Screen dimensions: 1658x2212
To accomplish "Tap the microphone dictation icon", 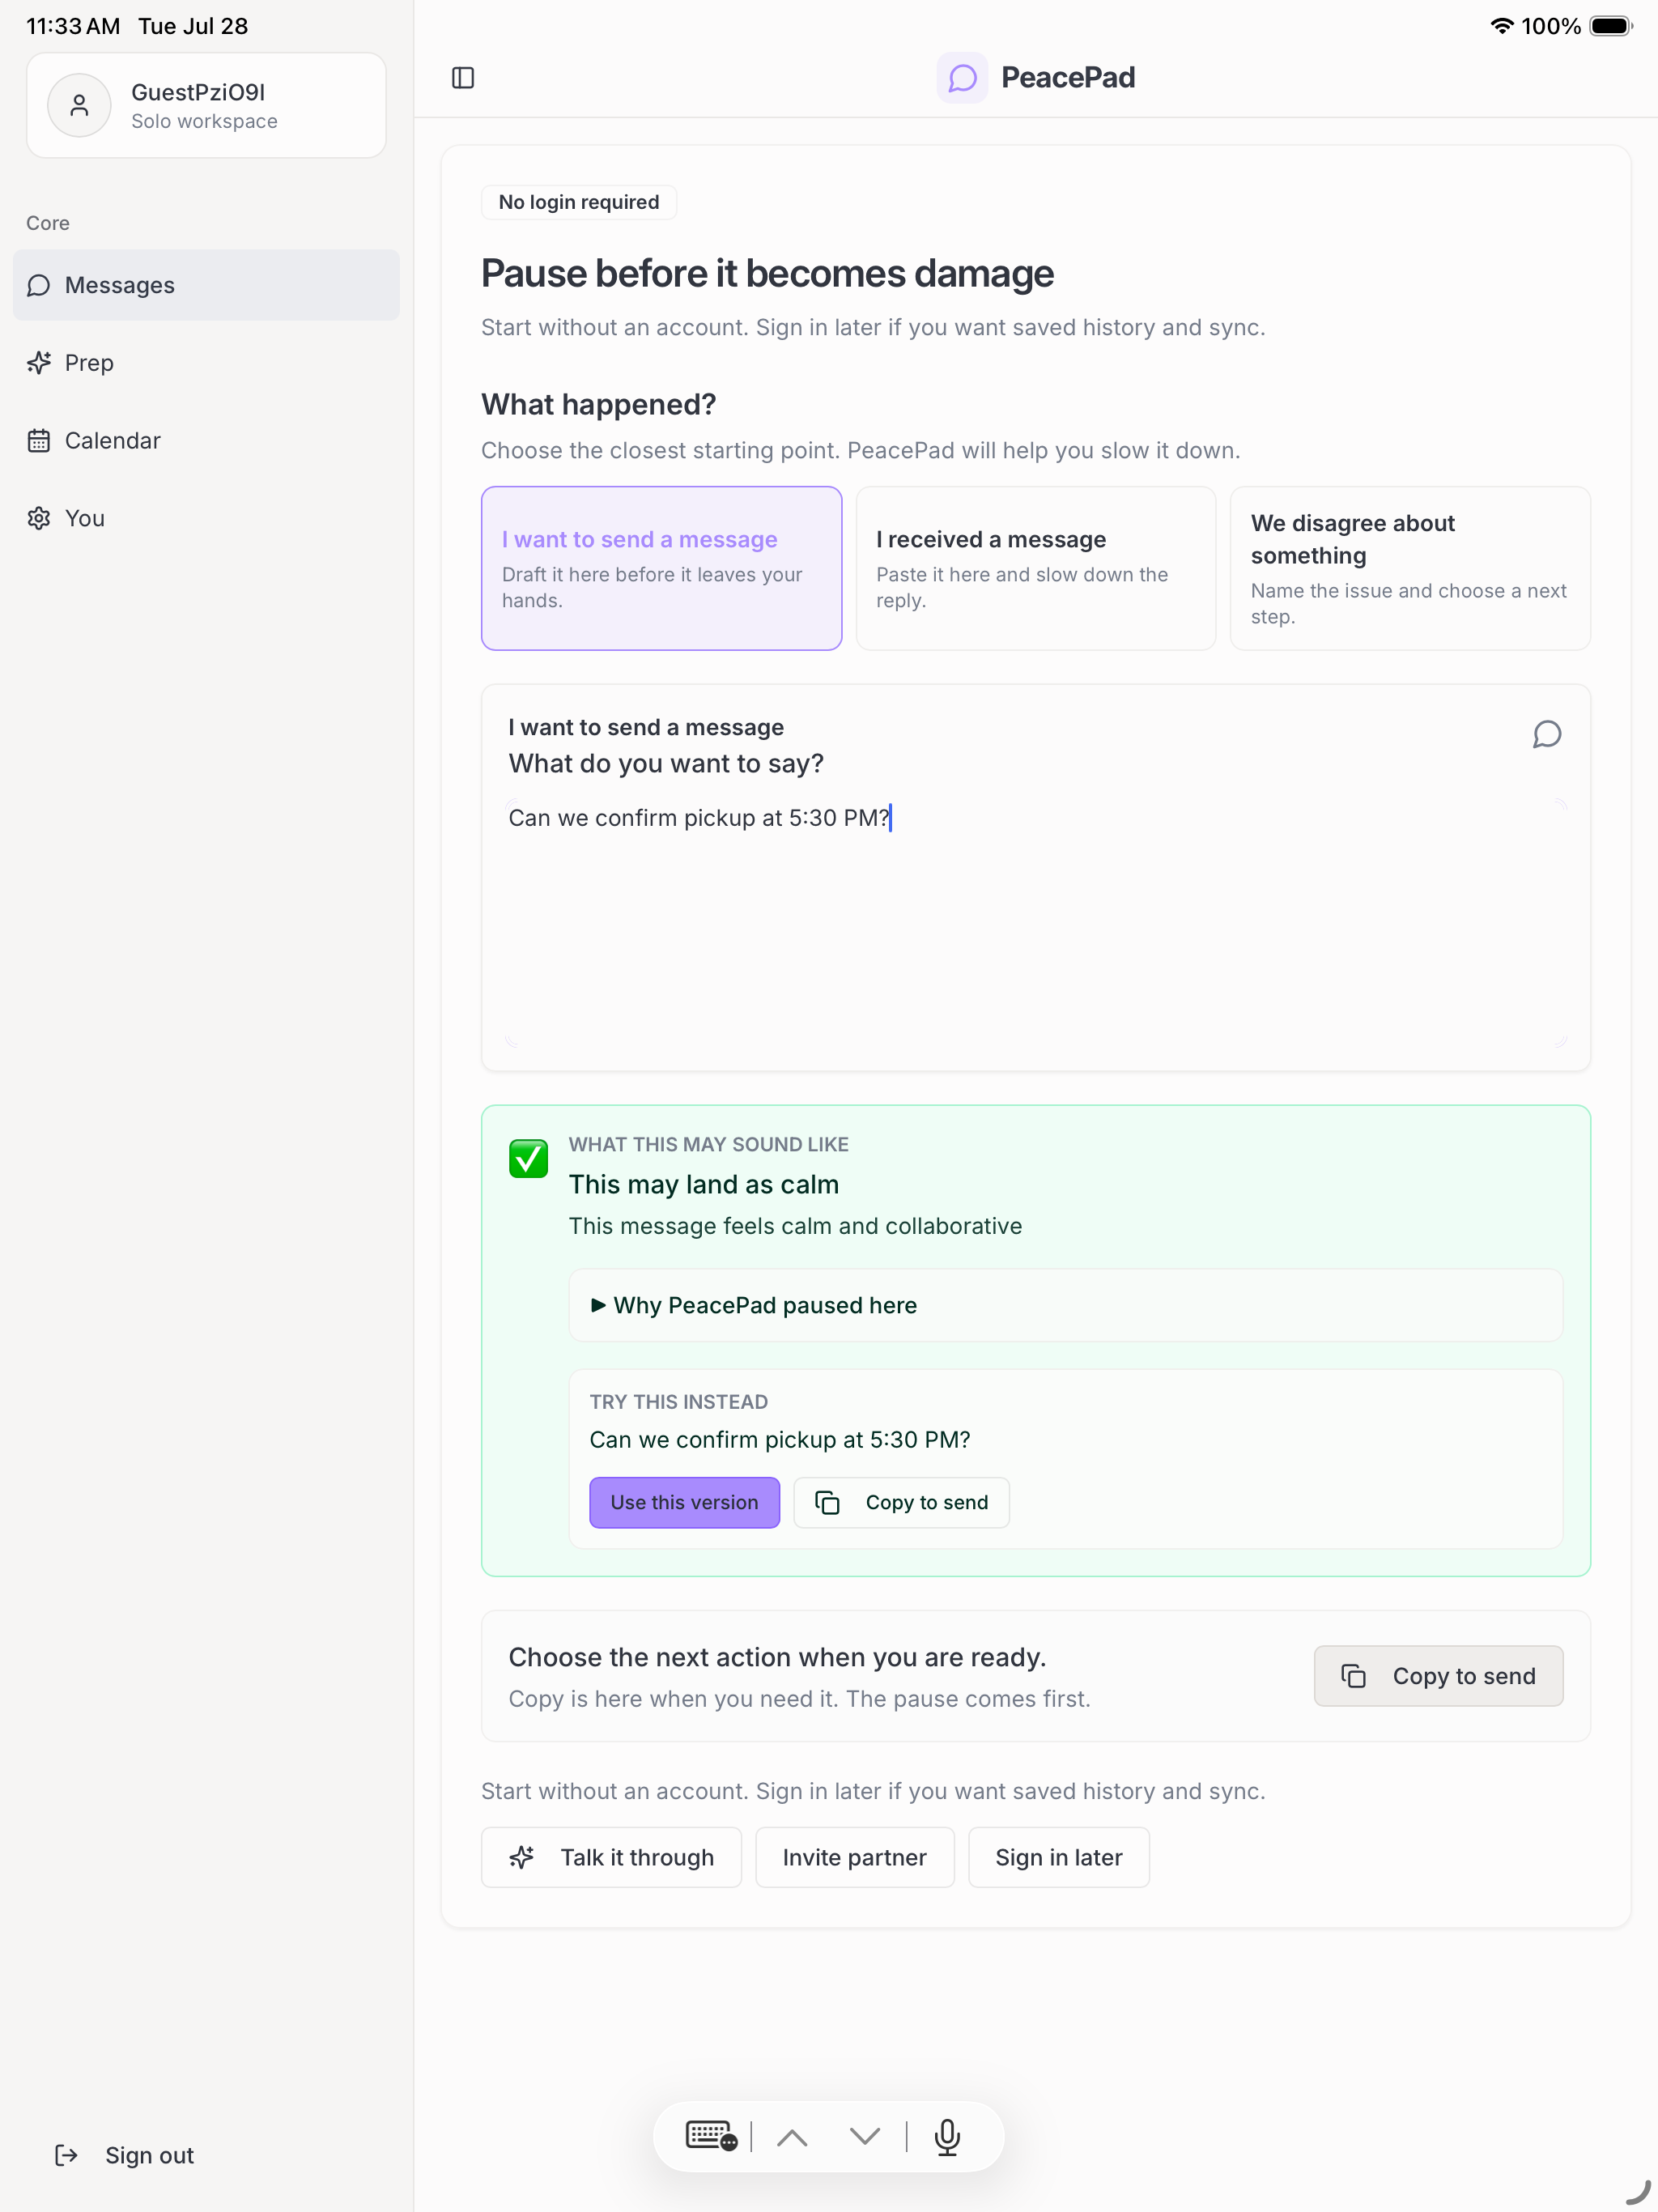I will (947, 2137).
